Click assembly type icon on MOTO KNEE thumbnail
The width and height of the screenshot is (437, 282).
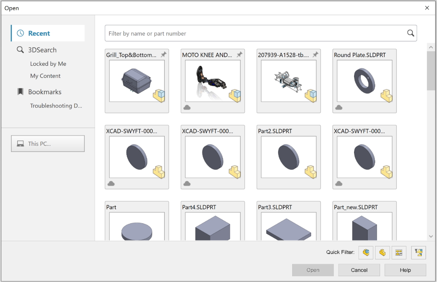(235, 96)
